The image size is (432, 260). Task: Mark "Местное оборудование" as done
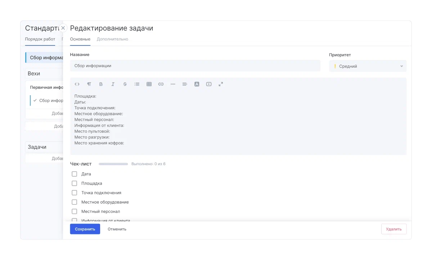pos(75,202)
